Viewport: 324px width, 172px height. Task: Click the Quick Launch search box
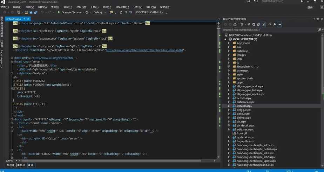[x=280, y=1]
